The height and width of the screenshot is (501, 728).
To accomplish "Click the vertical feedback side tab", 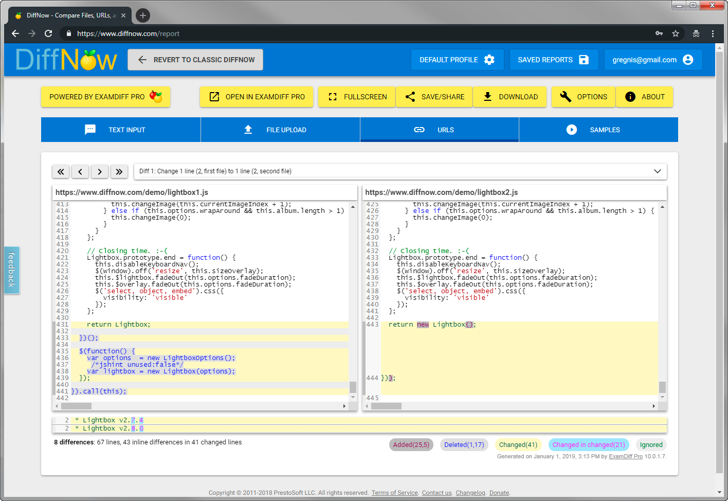I will 12,270.
